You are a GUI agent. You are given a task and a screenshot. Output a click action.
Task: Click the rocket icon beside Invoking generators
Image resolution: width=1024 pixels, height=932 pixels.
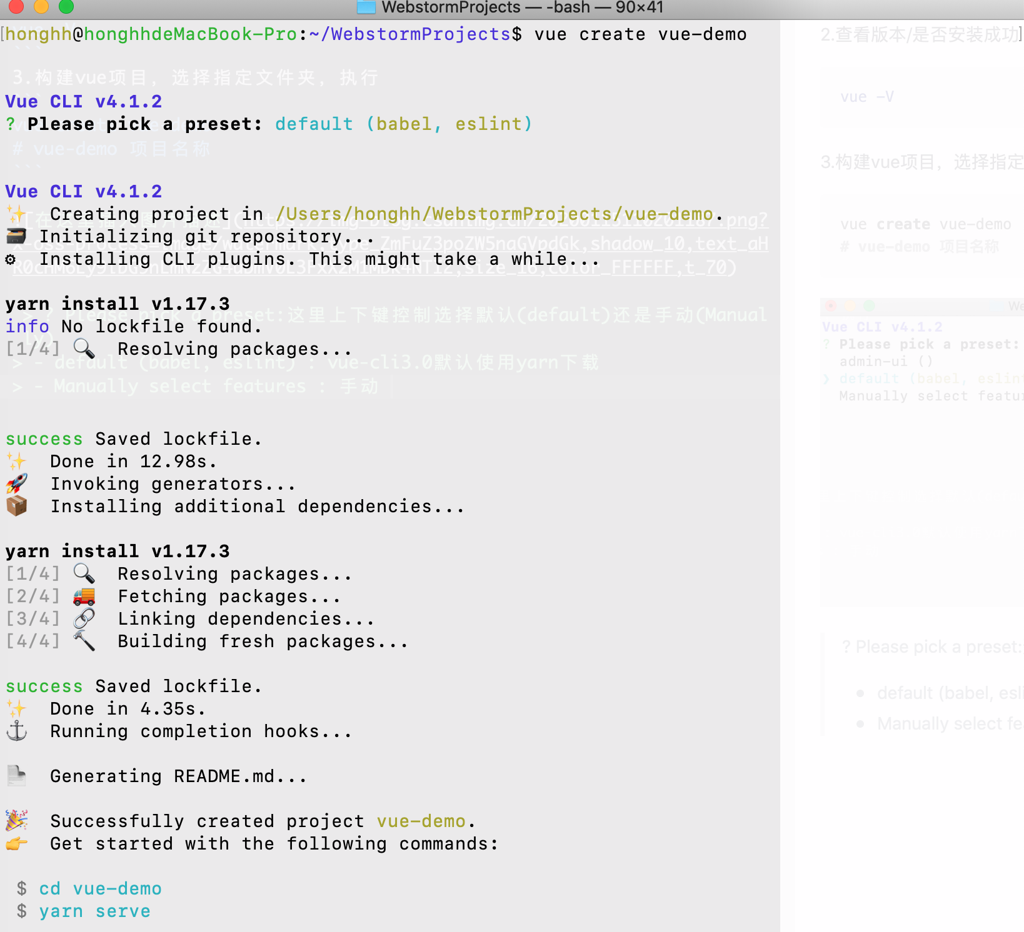click(16, 484)
